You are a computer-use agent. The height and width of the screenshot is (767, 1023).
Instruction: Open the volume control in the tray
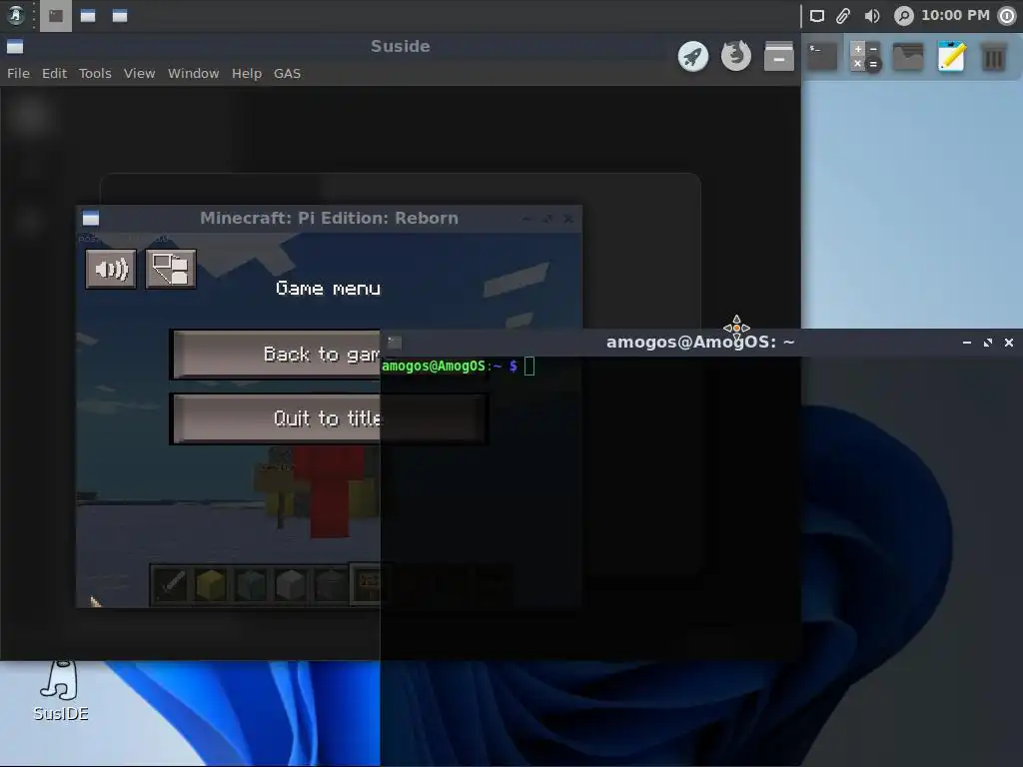(872, 16)
